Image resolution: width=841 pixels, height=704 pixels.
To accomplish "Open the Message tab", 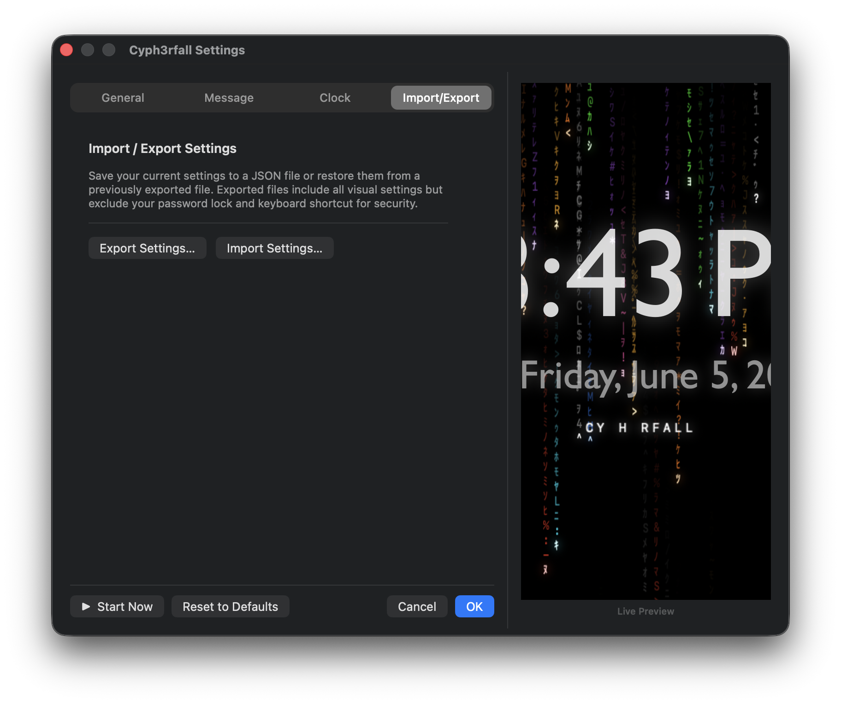I will click(229, 98).
